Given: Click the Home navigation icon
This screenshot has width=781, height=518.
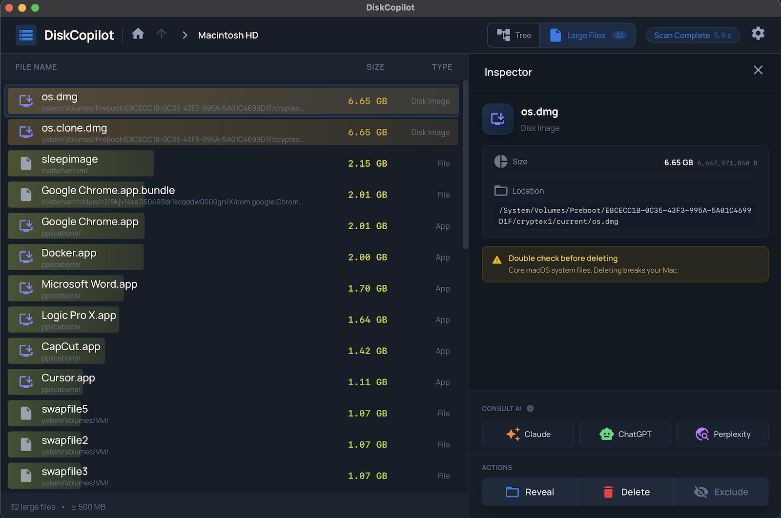Looking at the screenshot, I should 138,34.
